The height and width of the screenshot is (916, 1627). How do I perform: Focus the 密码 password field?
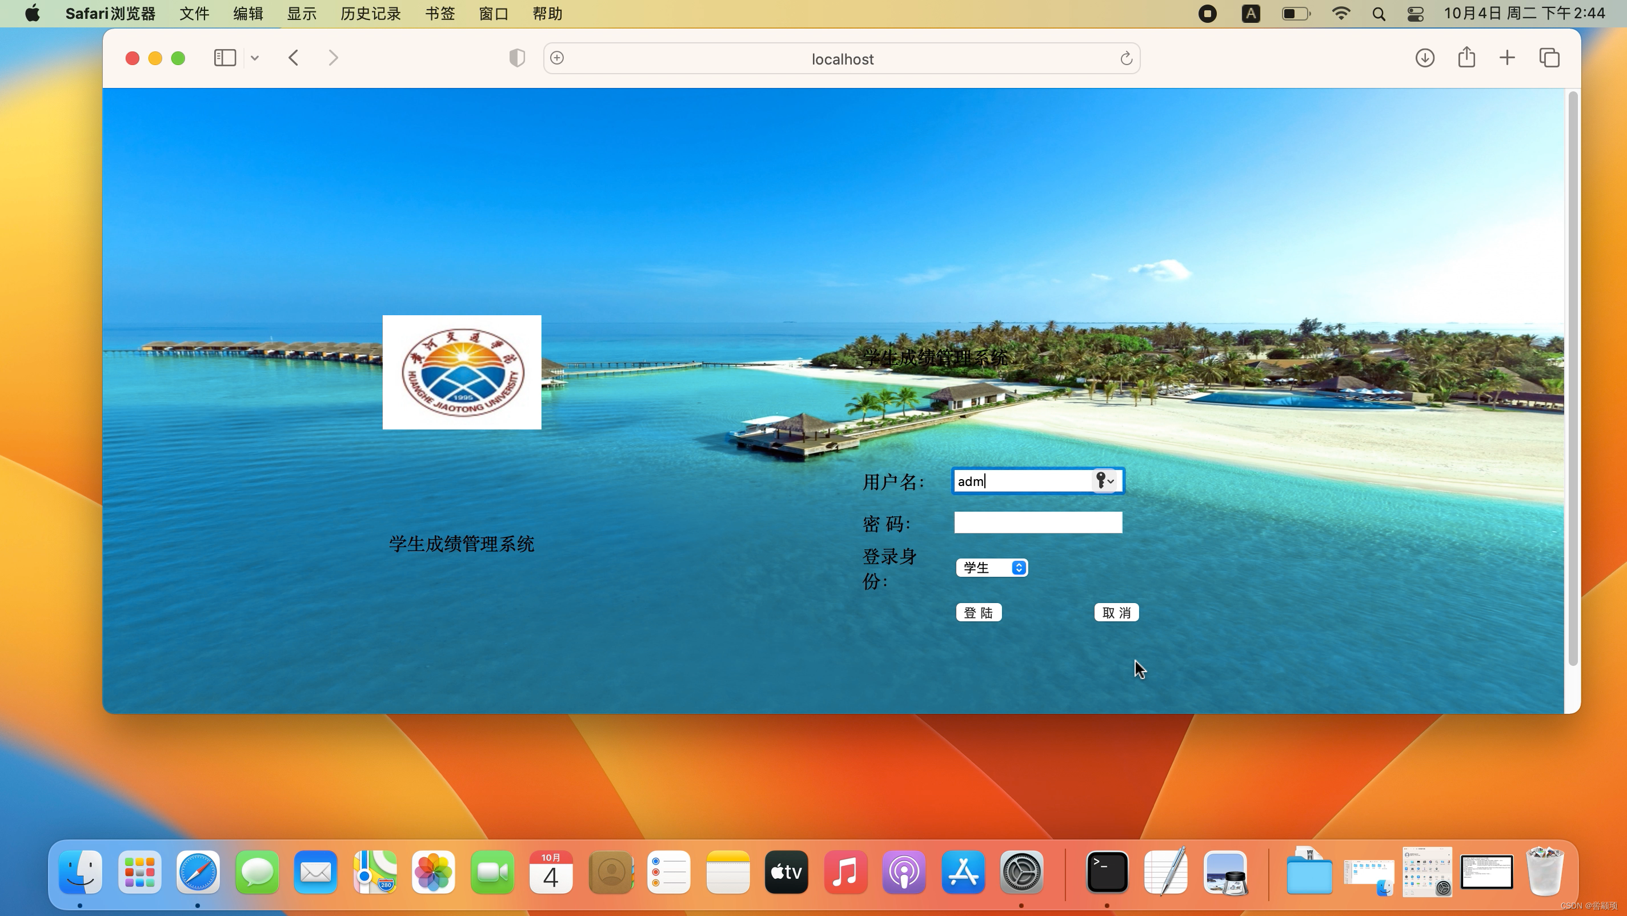point(1037,522)
